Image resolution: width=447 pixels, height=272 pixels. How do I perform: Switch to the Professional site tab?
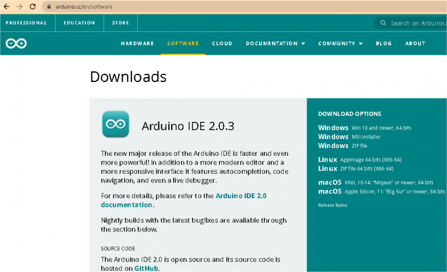[26, 23]
